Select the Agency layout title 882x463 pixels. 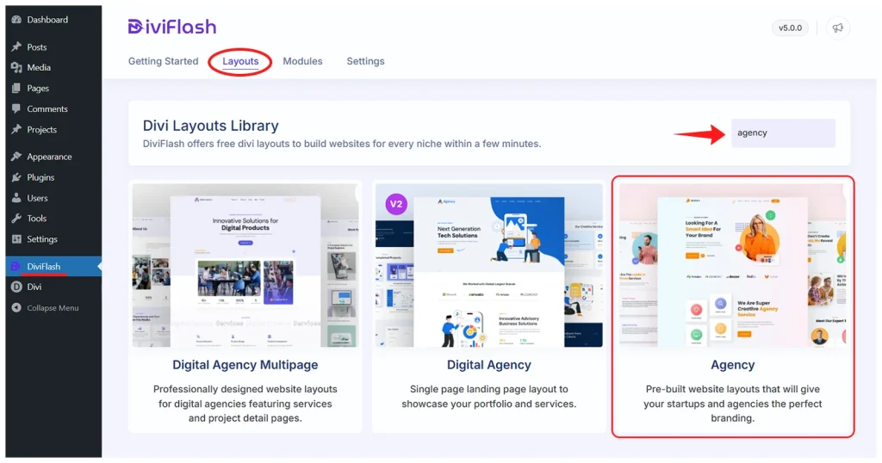[732, 365]
